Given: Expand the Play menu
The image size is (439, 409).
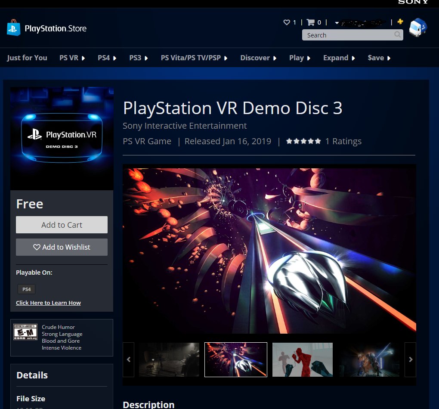Looking at the screenshot, I should point(300,58).
